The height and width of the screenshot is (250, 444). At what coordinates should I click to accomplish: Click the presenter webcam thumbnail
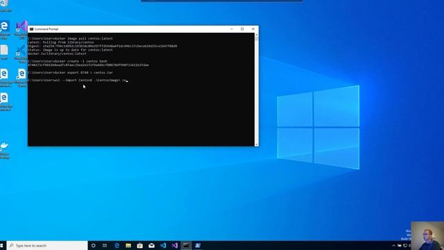point(427,235)
